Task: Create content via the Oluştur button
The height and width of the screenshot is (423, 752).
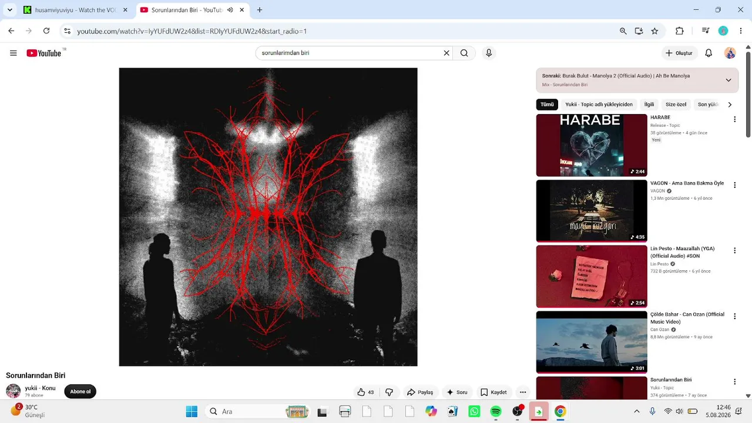Action: (x=679, y=53)
